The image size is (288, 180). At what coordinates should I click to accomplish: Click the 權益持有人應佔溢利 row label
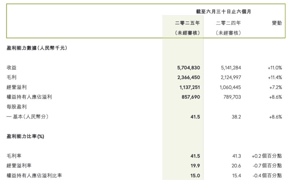tap(29, 97)
